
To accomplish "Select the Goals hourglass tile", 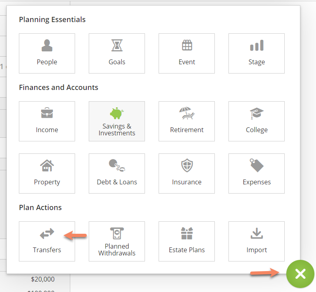I will pos(117,53).
